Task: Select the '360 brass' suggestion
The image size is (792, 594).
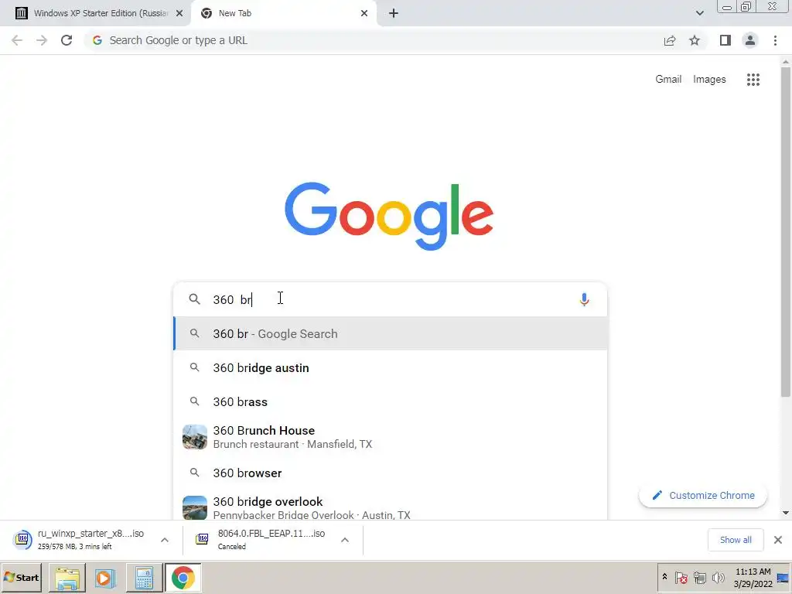Action: point(391,401)
